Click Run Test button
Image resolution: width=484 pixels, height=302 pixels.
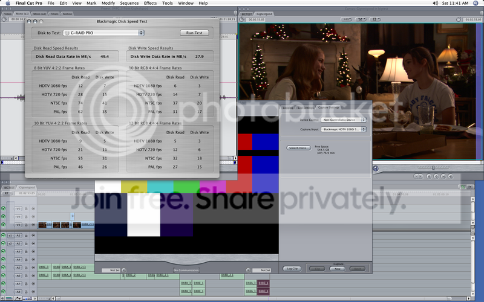coord(194,33)
